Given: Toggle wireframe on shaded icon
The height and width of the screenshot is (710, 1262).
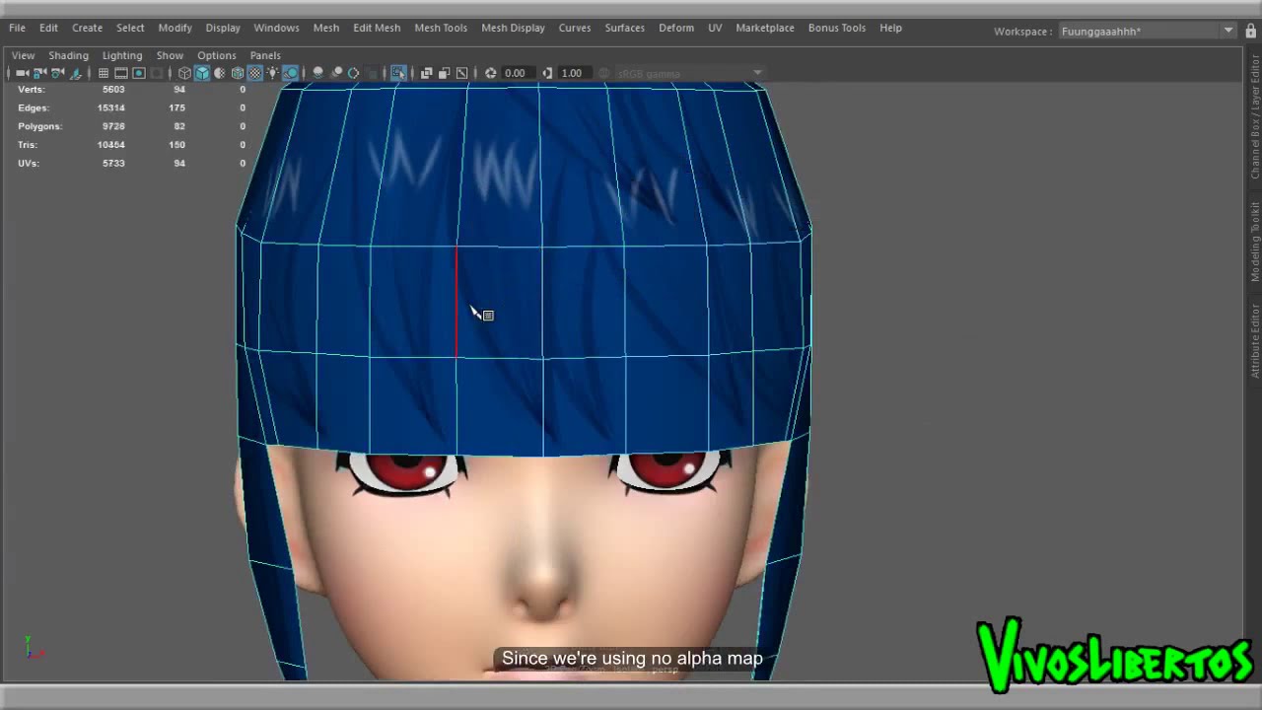Looking at the screenshot, I should [x=238, y=73].
